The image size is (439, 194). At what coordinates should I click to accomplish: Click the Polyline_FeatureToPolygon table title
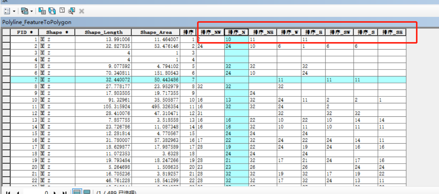(37, 22)
